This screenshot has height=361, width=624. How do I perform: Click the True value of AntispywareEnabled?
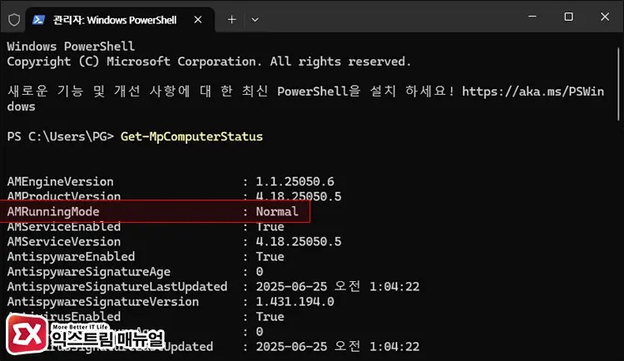[x=270, y=257]
